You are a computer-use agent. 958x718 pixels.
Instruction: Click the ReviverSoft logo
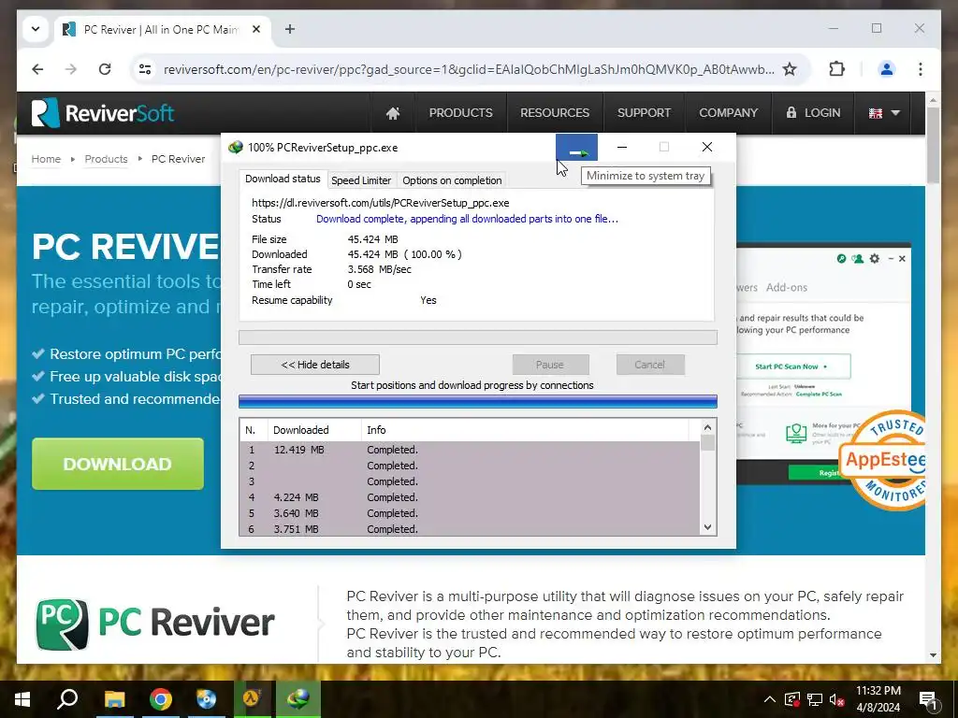point(103,113)
